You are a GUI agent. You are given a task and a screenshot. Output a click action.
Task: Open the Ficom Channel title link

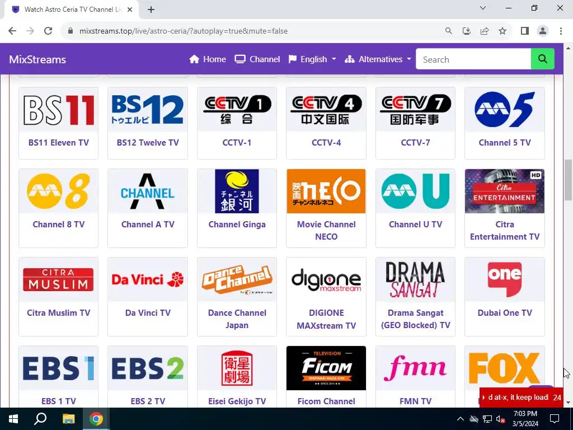326,401
